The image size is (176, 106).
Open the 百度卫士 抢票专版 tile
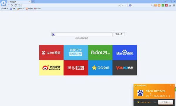pyautogui.click(x=76, y=52)
